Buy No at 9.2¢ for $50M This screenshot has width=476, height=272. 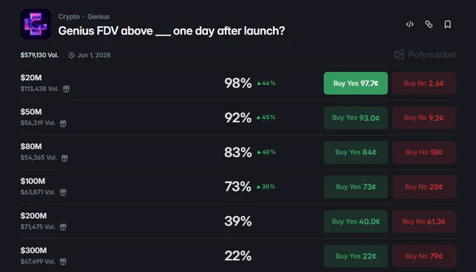(x=423, y=118)
